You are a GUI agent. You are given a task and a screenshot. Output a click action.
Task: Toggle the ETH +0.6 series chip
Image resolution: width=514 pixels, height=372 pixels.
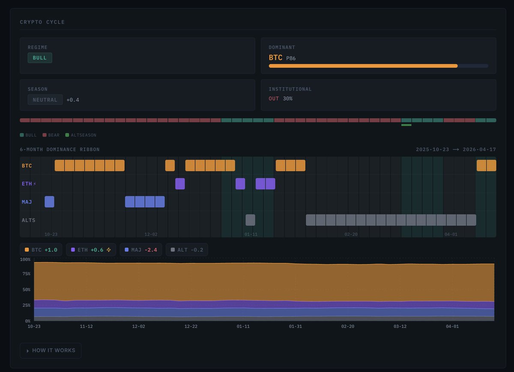click(x=90, y=250)
